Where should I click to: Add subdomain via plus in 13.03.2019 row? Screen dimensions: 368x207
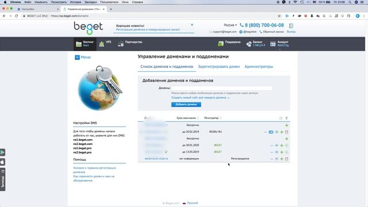[x=282, y=152]
